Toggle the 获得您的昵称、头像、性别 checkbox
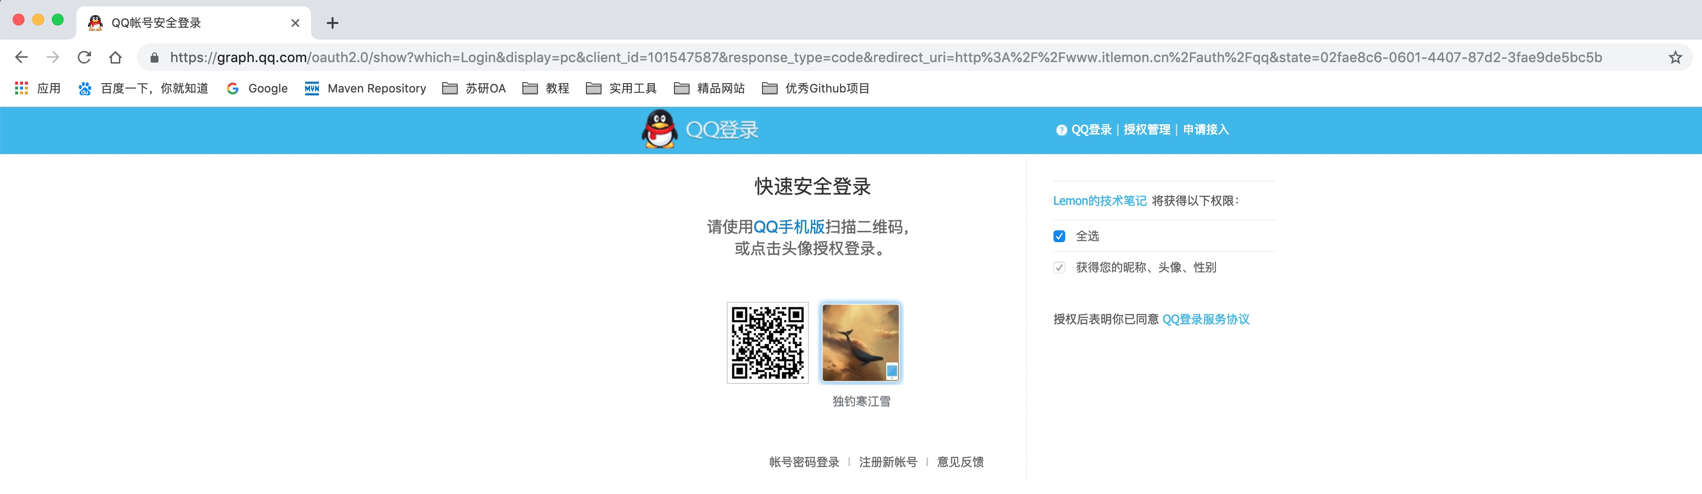Image resolution: width=1702 pixels, height=494 pixels. click(x=1059, y=268)
